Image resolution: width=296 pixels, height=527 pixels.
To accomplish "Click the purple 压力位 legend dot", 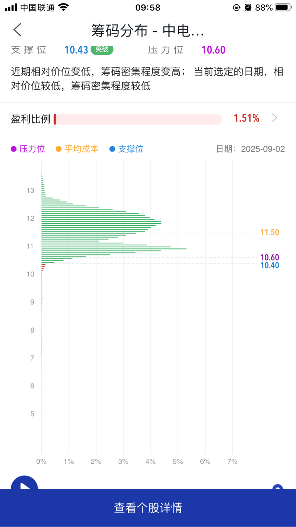I will click(14, 149).
